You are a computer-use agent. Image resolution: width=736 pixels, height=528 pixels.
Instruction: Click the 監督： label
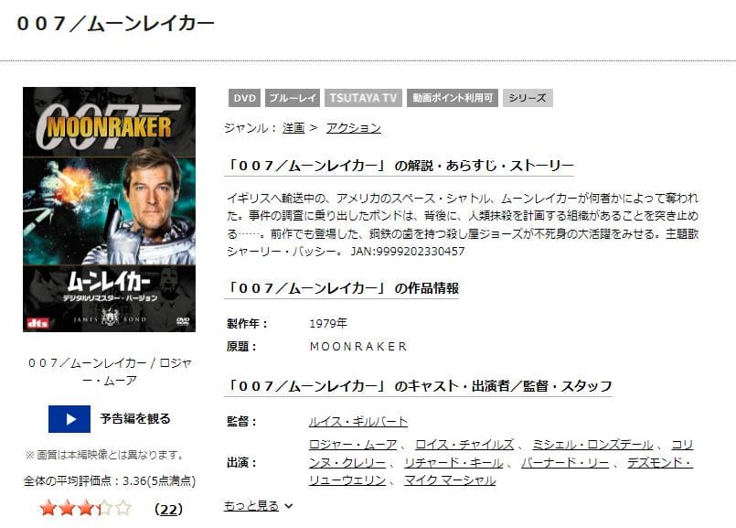pos(242,421)
